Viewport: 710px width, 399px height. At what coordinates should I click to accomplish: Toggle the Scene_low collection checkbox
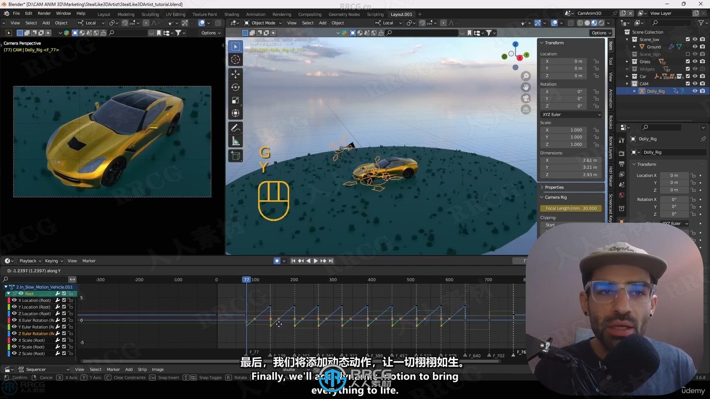[x=687, y=40]
